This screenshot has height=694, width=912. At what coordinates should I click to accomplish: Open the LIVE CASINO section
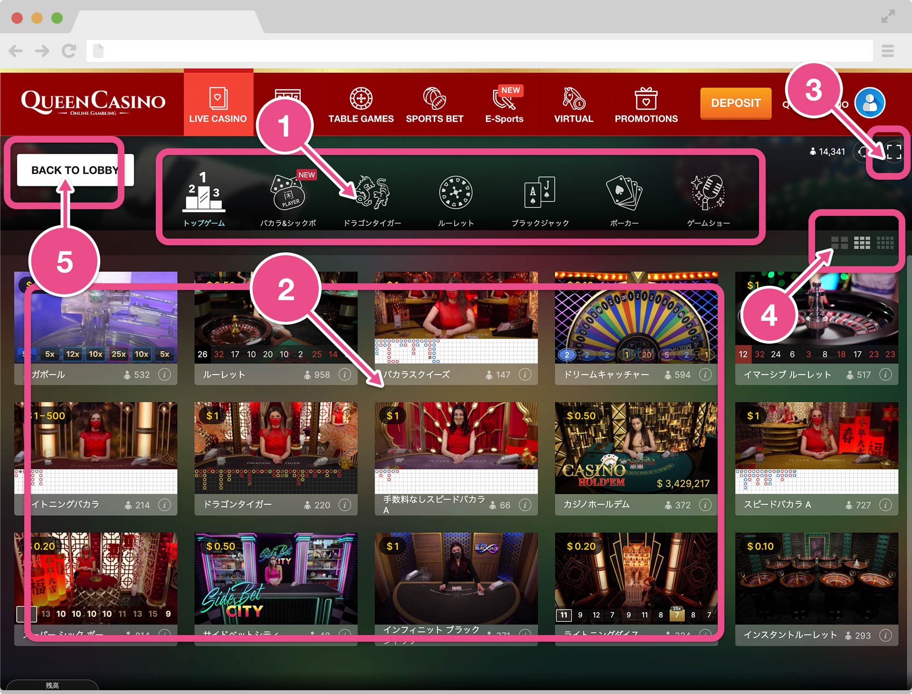click(218, 105)
